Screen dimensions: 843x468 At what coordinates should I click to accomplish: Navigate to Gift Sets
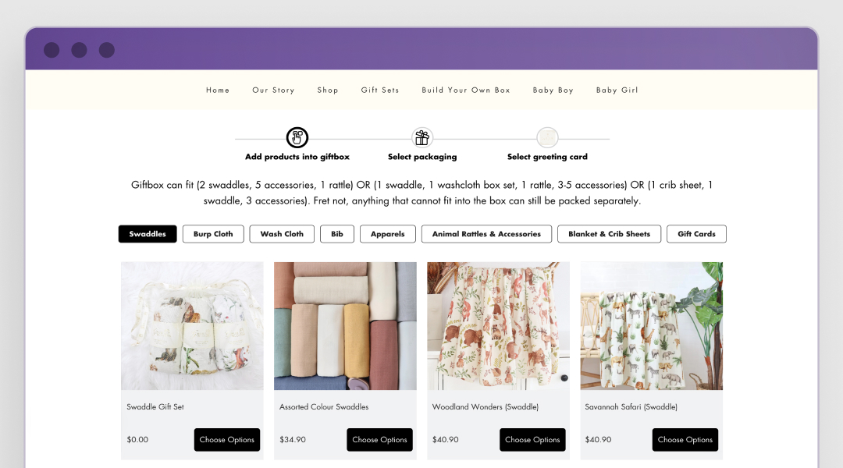click(x=380, y=90)
